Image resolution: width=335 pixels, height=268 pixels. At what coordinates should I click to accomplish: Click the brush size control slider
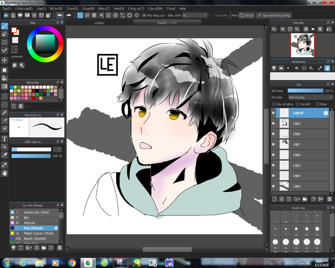31,150
